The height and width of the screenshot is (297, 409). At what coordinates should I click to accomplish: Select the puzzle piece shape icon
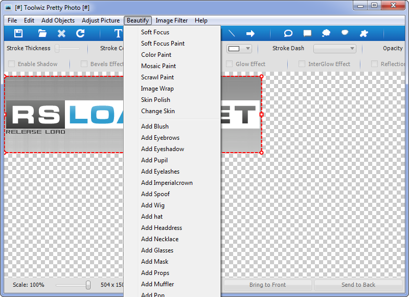point(363,33)
